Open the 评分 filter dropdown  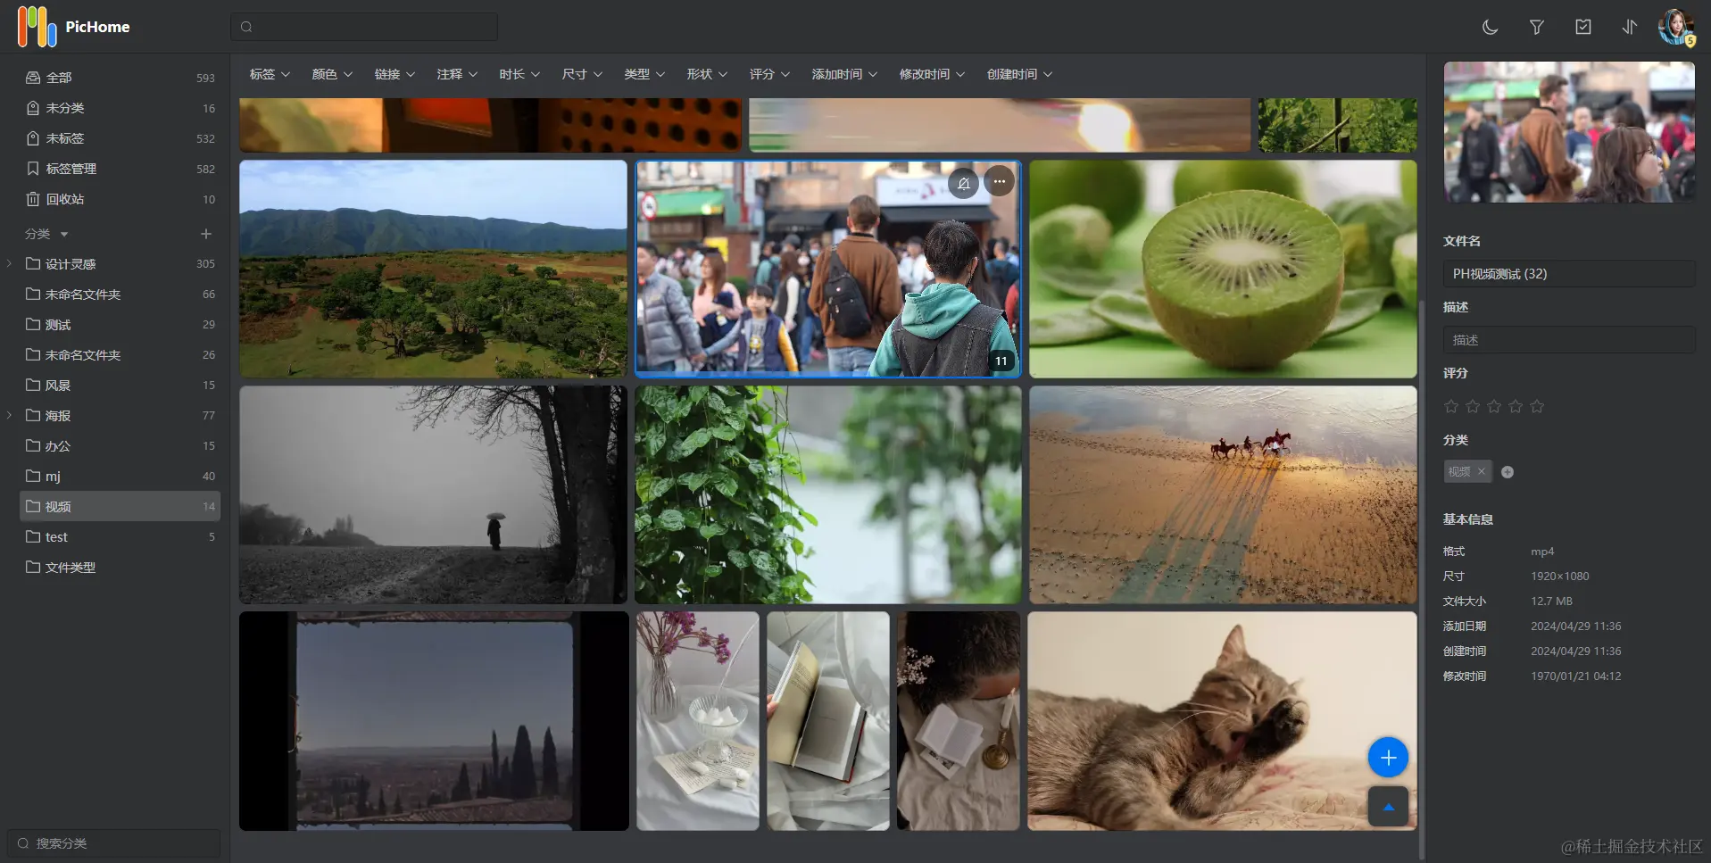point(769,74)
